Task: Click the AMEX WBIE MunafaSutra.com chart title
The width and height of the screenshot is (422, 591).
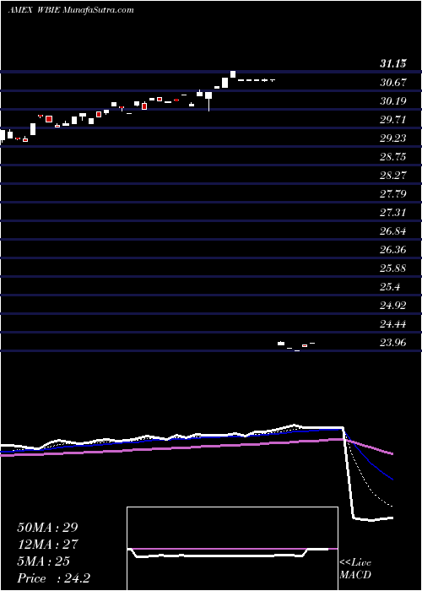Action: (71, 10)
